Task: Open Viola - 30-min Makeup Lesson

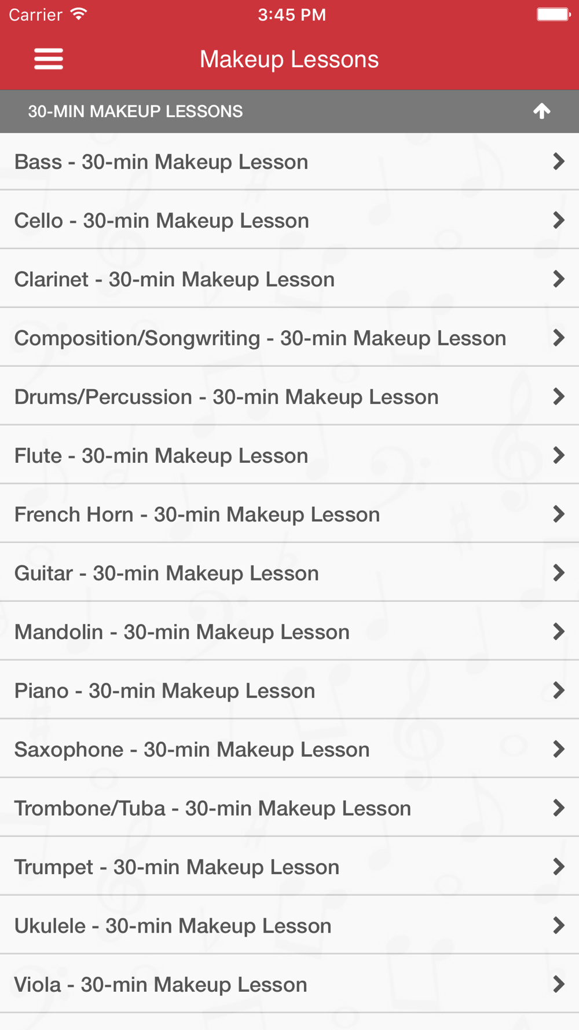Action: [x=160, y=985]
